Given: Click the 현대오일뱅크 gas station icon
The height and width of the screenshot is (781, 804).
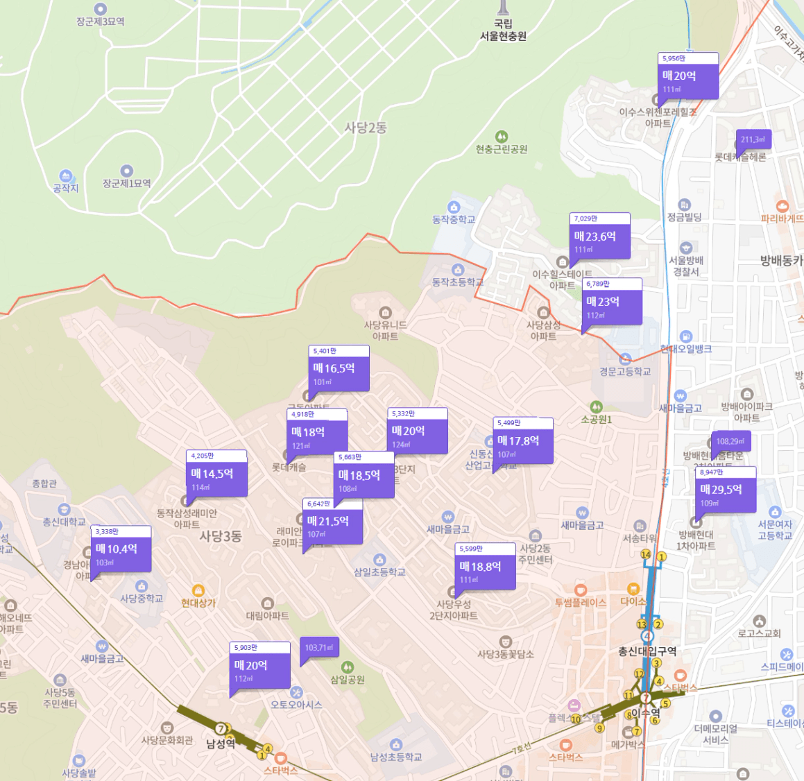Looking at the screenshot, I should [x=685, y=336].
